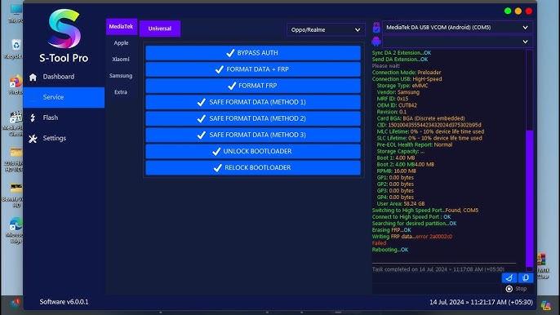Run SAFE FORMAT DATA (METHOD 2)
560x315 pixels.
click(x=253, y=118)
